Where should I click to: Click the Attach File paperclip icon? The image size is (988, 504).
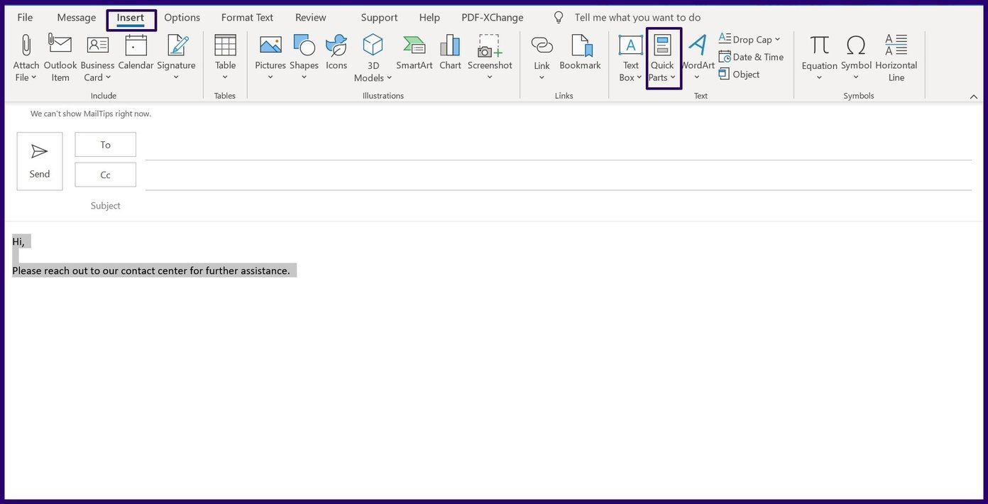(x=26, y=45)
